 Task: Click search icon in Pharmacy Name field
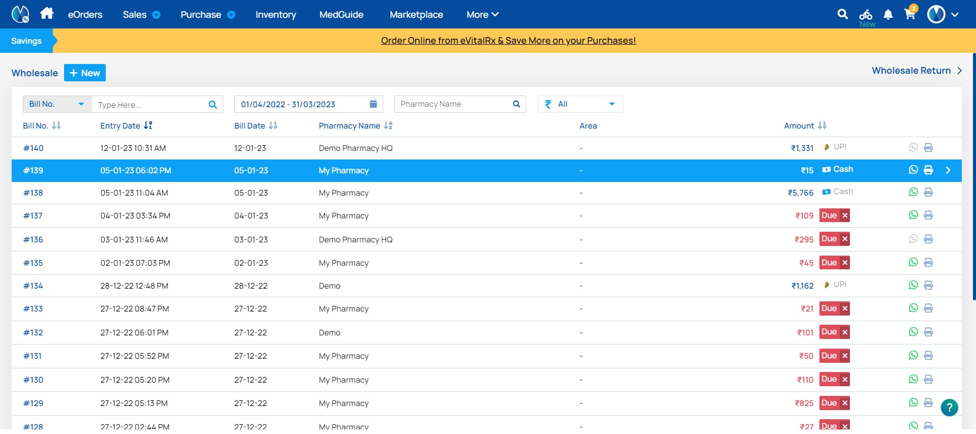[x=516, y=104]
